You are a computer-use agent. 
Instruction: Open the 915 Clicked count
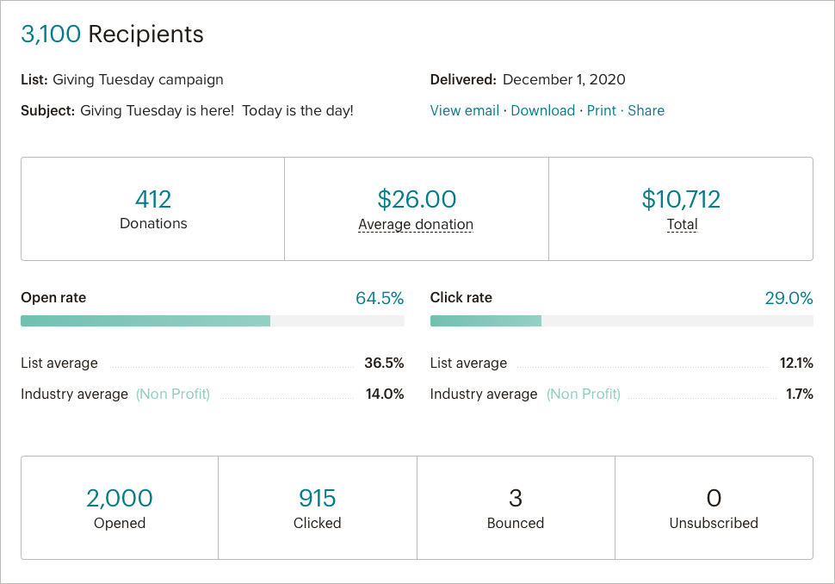pyautogui.click(x=318, y=498)
